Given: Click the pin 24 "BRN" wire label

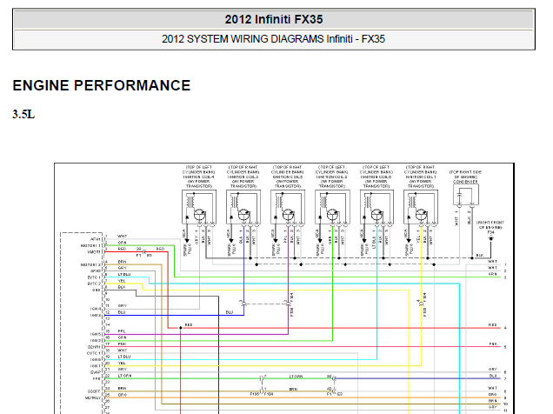Looking at the screenshot, I should click(122, 388).
